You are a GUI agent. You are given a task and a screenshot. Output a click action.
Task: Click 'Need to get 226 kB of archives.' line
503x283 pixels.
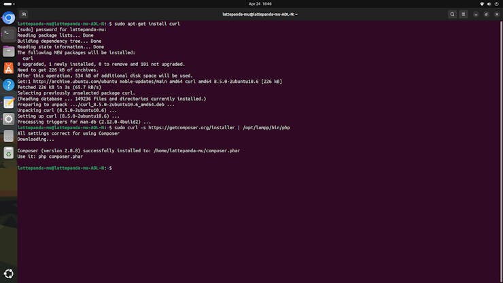click(x=58, y=70)
